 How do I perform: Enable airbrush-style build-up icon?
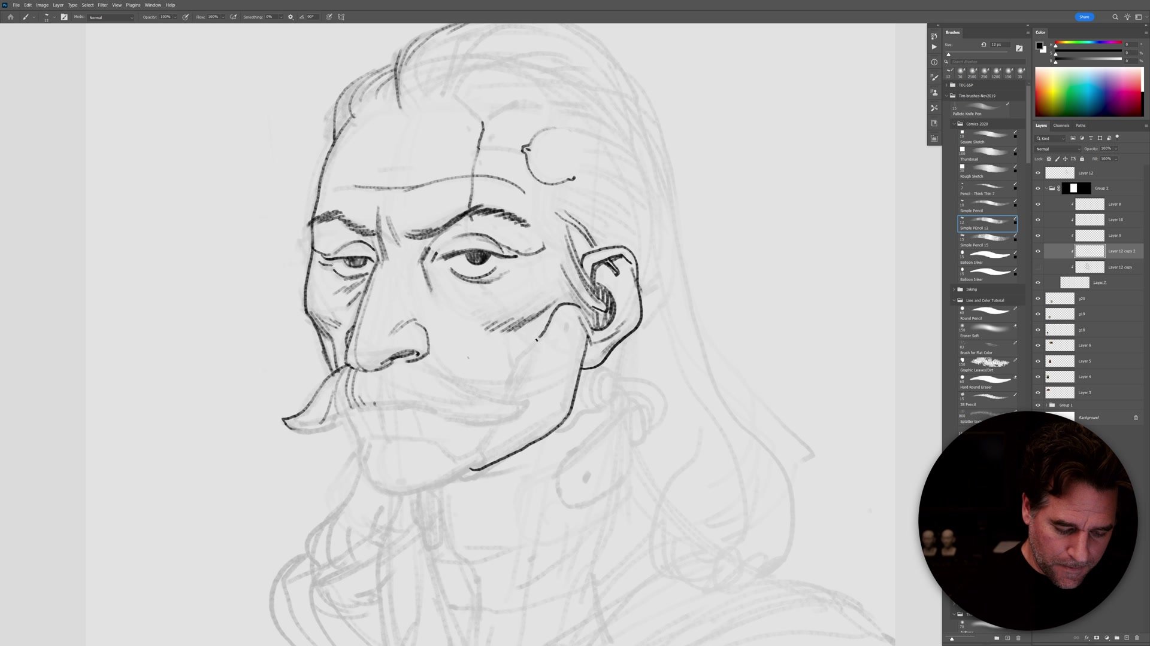(234, 17)
